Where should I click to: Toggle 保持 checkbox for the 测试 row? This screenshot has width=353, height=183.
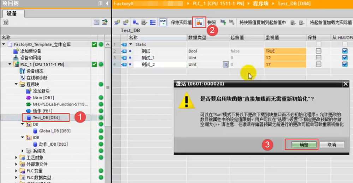click(x=318, y=51)
